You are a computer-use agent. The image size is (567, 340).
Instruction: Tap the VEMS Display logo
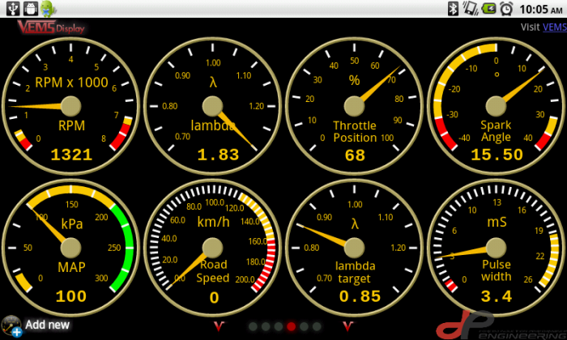pos(50,27)
